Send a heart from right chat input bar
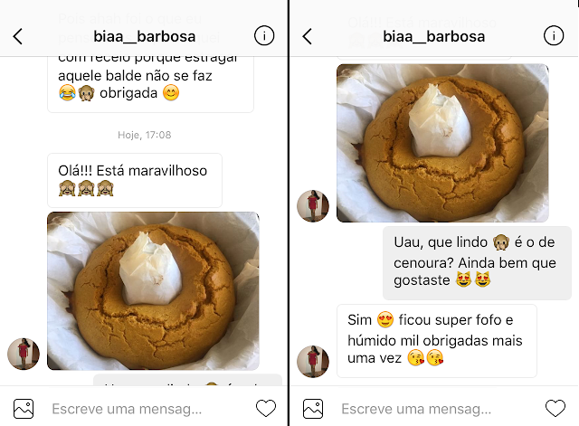This screenshot has width=579, height=426. [x=555, y=408]
